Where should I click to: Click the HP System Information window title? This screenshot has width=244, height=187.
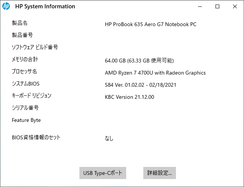pos(45,6)
